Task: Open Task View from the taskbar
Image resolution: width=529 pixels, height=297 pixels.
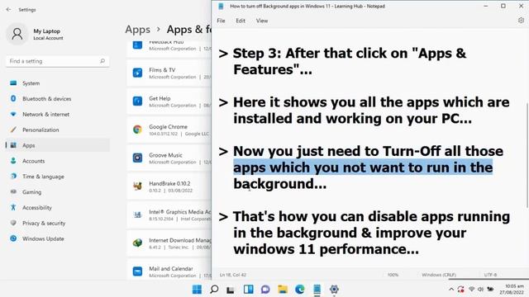Action: coord(231,290)
